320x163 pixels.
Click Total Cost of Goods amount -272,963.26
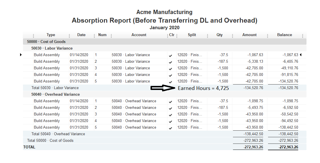click(x=253, y=140)
